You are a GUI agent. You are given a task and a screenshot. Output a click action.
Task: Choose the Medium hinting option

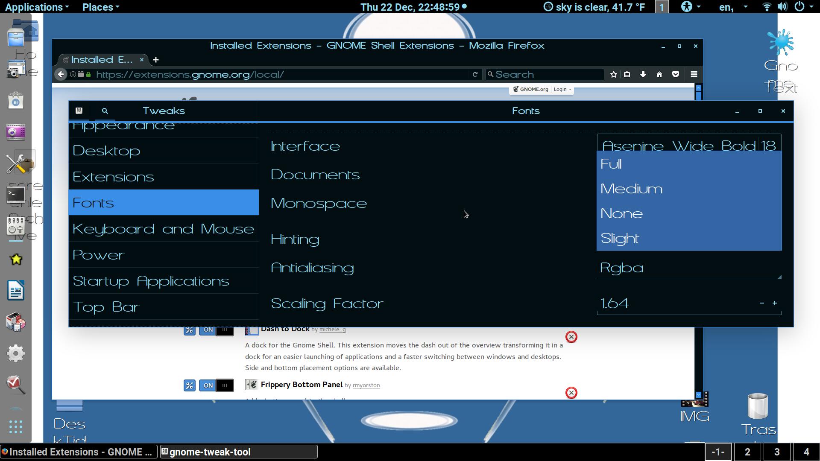[631, 189]
